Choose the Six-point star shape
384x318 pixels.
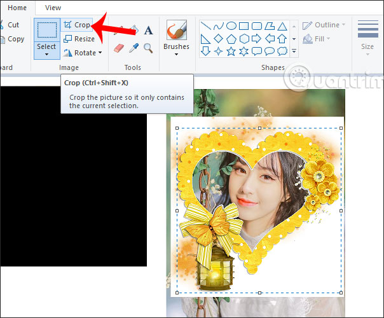[244, 52]
